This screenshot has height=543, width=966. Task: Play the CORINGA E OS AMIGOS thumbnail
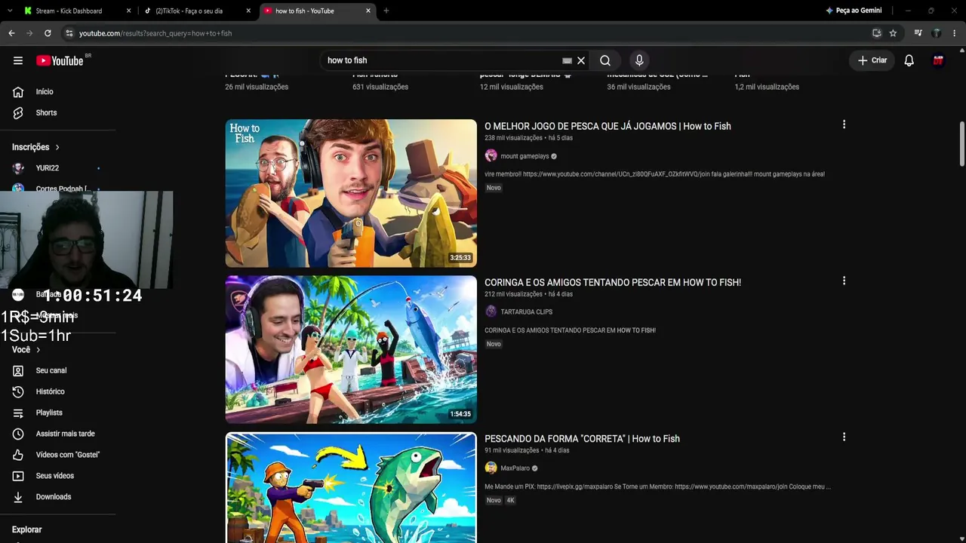351,349
